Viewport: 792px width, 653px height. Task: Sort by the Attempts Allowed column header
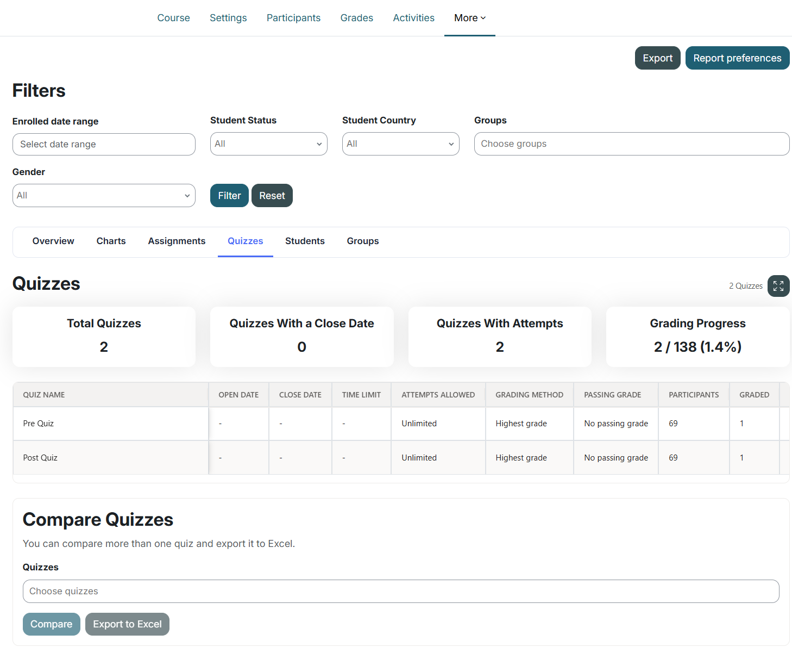[x=438, y=395]
